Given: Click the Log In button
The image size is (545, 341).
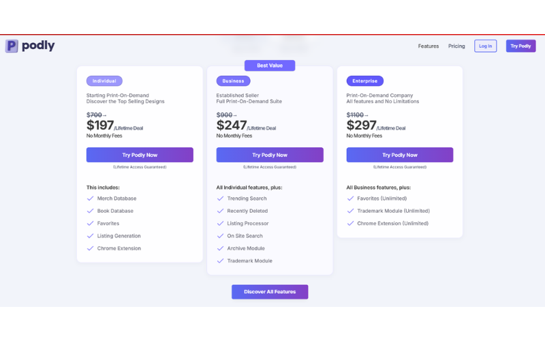Looking at the screenshot, I should coord(485,46).
